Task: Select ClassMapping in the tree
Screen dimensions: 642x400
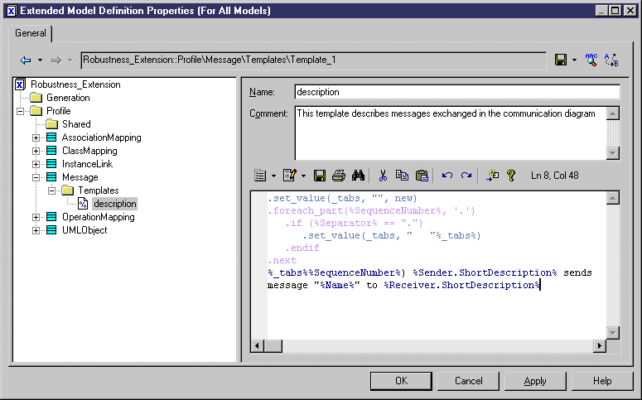Action: coord(89,151)
